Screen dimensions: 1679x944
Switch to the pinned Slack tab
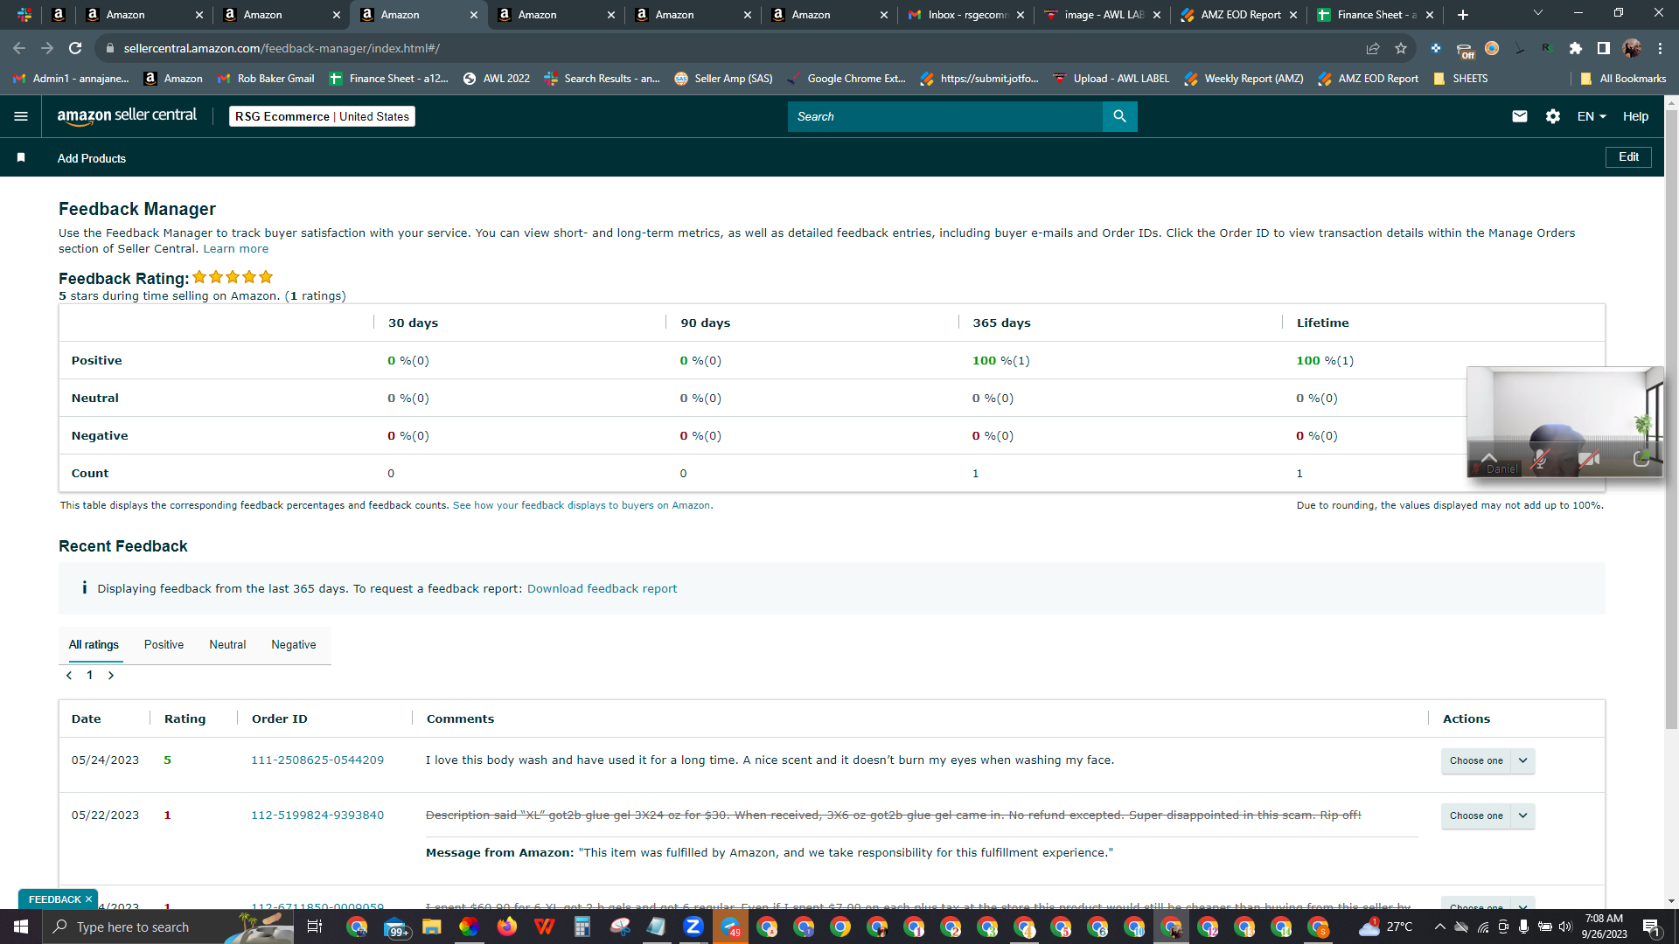24,15
